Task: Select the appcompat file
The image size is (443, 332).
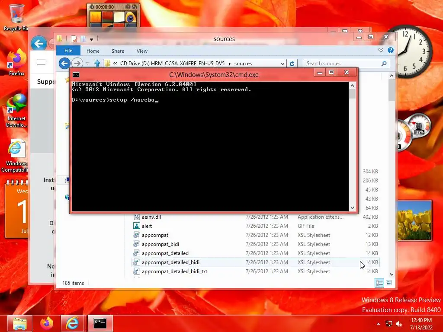Action: (x=256, y=235)
